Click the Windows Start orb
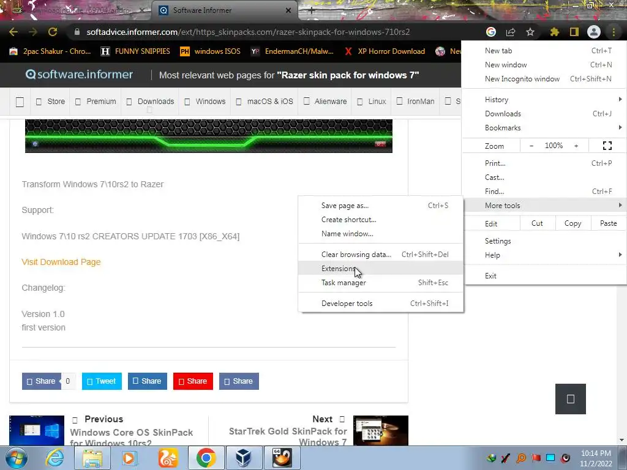 coord(16,458)
